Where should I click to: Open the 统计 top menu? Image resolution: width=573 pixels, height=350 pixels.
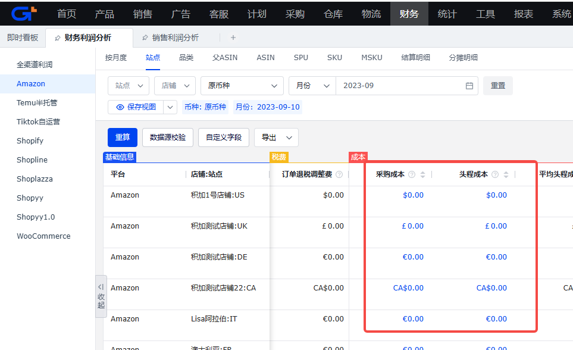click(447, 14)
